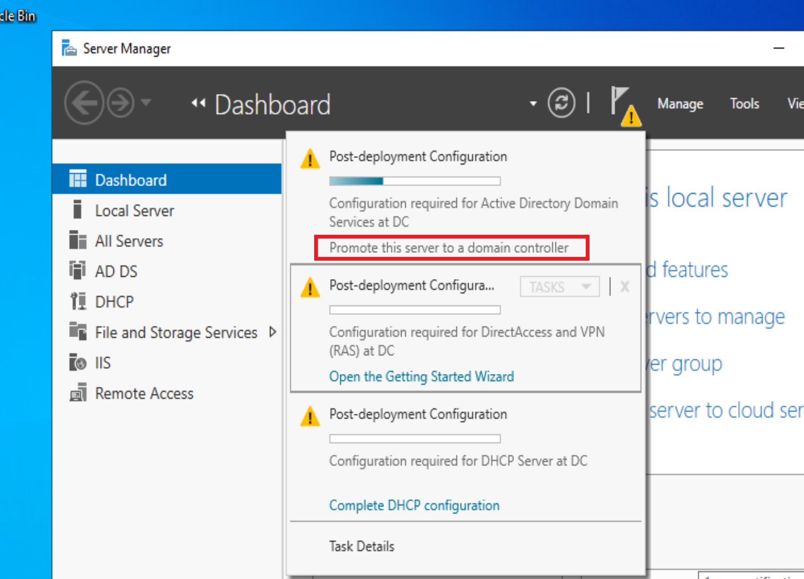Click the IIS globe icon in sidebar

(x=78, y=362)
